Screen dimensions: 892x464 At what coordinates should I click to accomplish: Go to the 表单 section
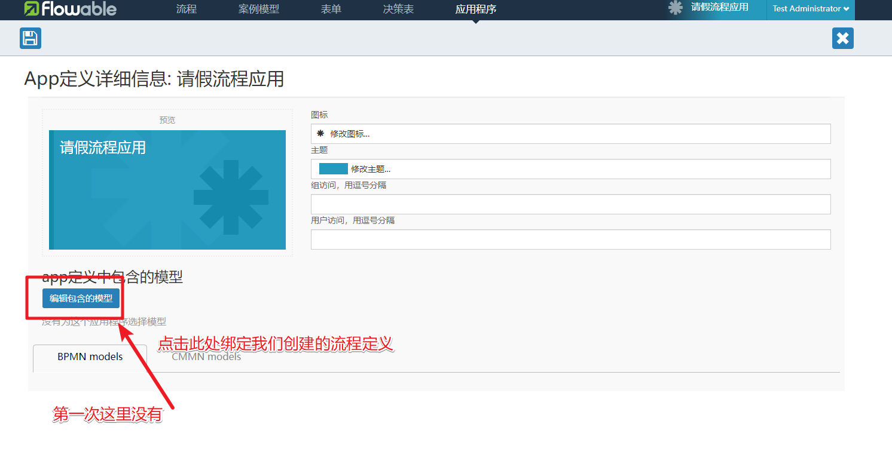(331, 10)
